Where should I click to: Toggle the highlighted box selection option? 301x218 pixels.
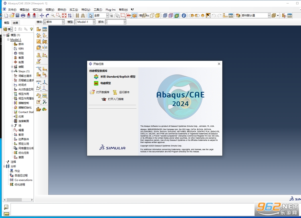pos(134,15)
